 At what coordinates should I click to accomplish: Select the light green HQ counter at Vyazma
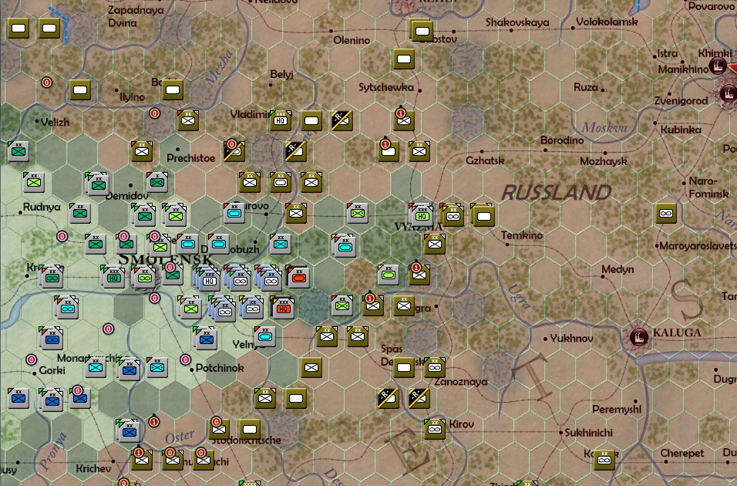[x=421, y=215]
